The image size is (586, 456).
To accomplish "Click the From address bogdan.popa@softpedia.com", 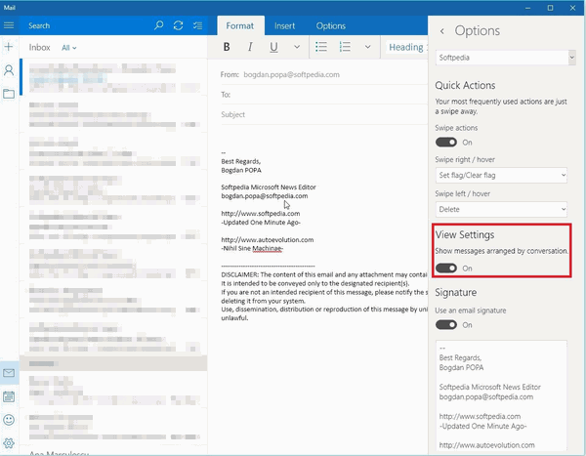I will 291,74.
